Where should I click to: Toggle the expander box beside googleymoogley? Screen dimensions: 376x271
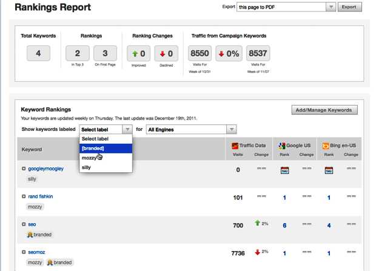tap(24, 169)
